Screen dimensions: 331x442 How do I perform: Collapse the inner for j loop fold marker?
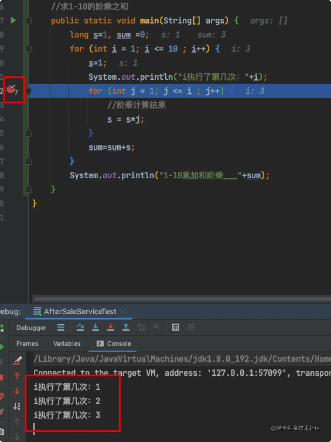[29, 91]
